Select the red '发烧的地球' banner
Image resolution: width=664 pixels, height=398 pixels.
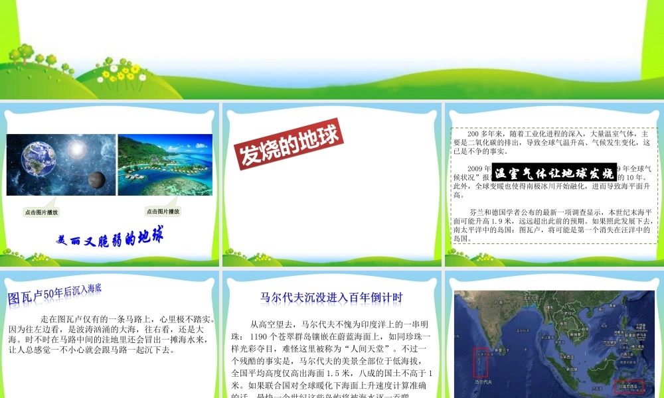tap(289, 144)
